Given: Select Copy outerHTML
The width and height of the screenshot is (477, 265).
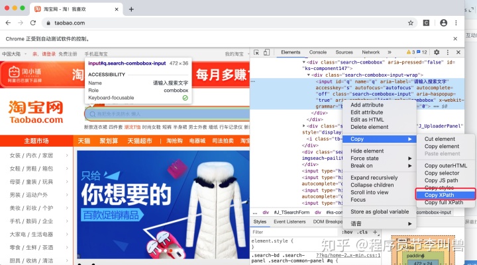Looking at the screenshot, I should point(445,165).
